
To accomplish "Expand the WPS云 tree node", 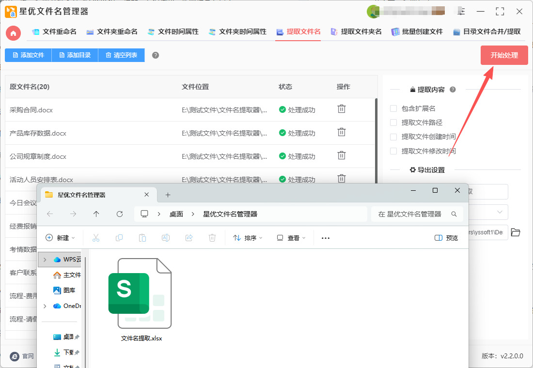I will point(45,260).
